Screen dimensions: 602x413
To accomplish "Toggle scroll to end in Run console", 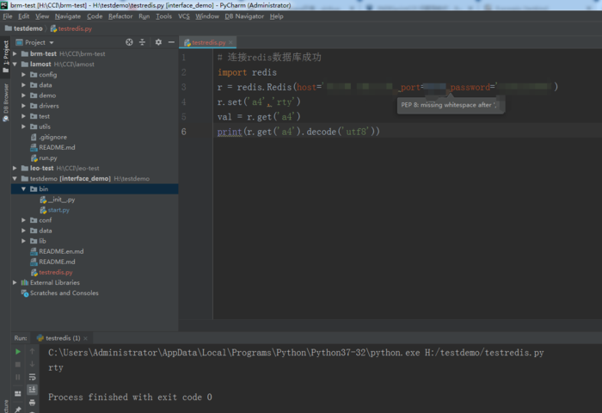I will (x=33, y=390).
